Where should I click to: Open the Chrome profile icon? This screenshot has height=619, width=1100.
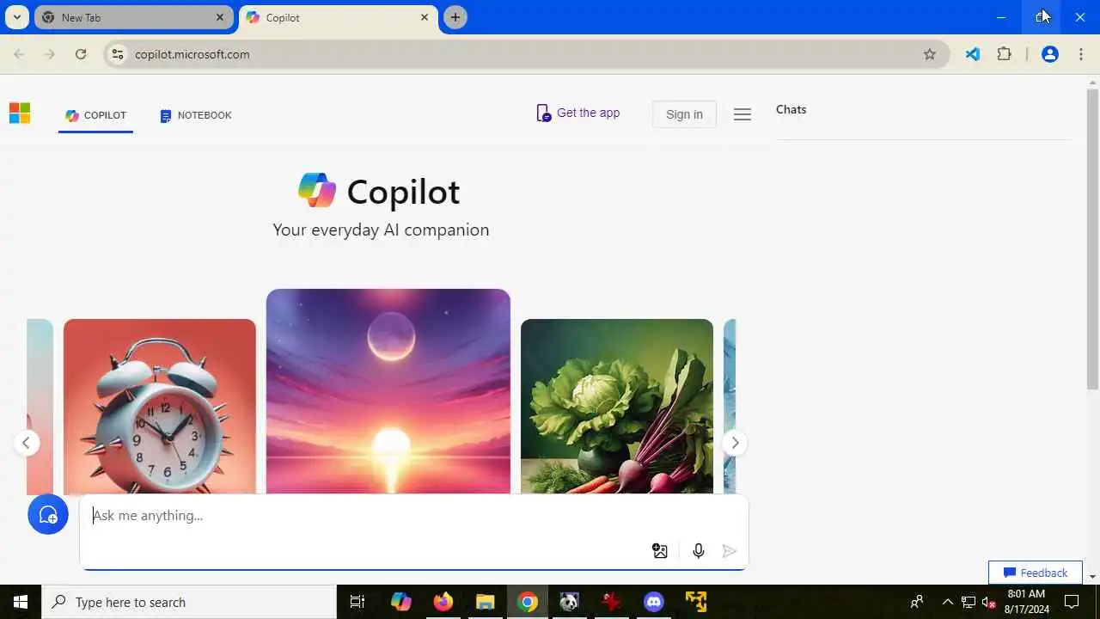click(x=1049, y=54)
